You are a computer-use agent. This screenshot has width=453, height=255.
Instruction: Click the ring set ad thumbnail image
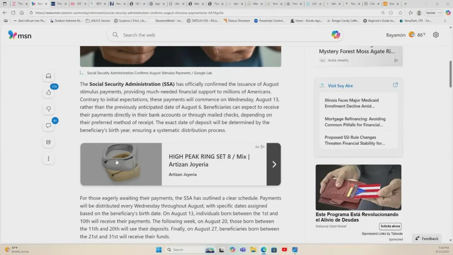121,164
